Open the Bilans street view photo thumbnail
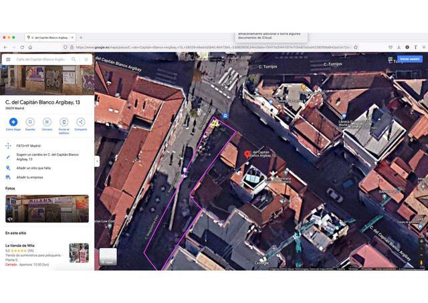Screen dimensions: 428x303 point(47,209)
